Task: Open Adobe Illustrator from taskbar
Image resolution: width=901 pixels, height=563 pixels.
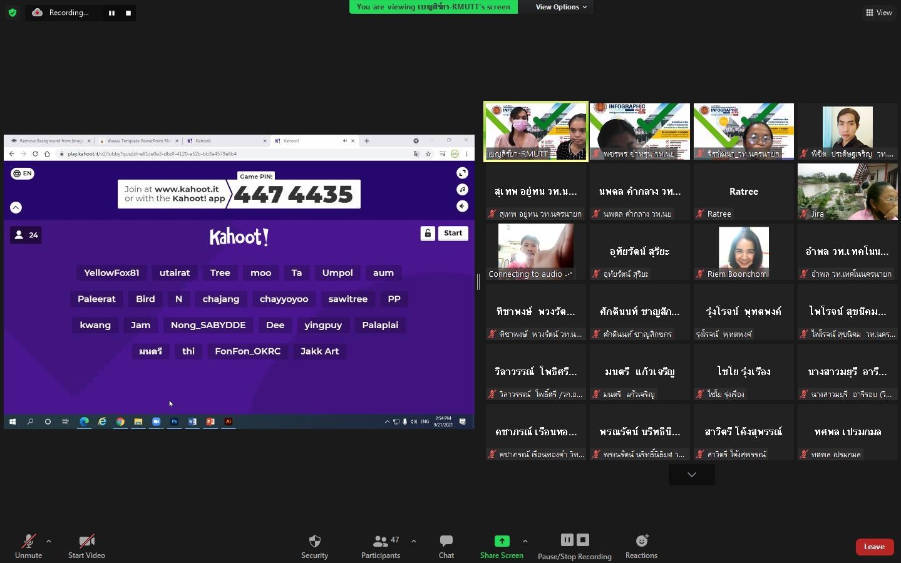Action: coord(229,421)
